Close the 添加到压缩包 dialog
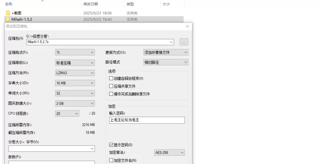 pyautogui.click(x=187, y=26)
